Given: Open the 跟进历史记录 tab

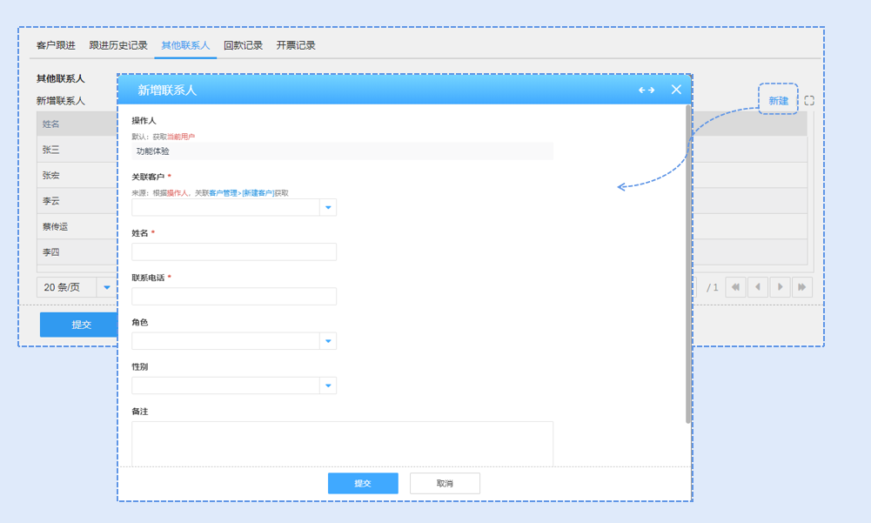Looking at the screenshot, I should click(118, 45).
